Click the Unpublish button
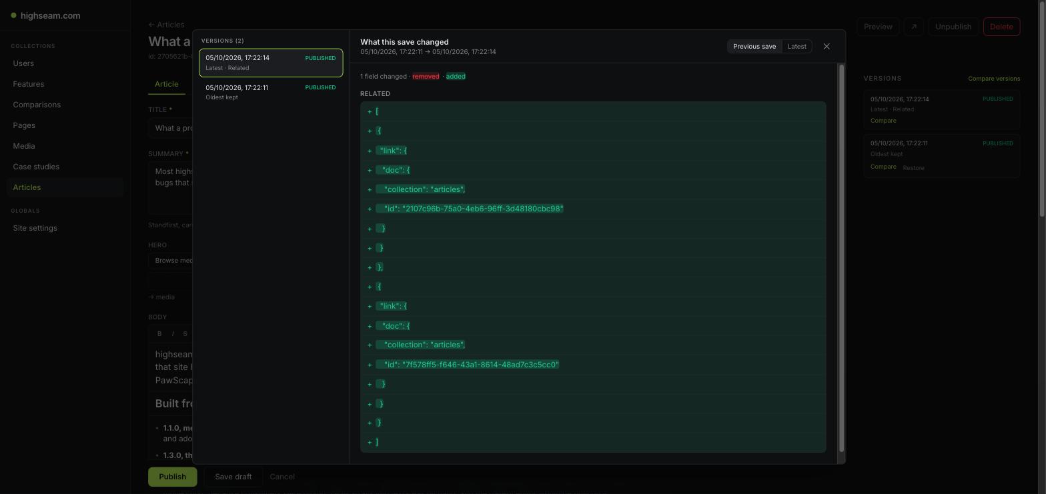Viewport: 1046px width, 494px height. [x=953, y=27]
